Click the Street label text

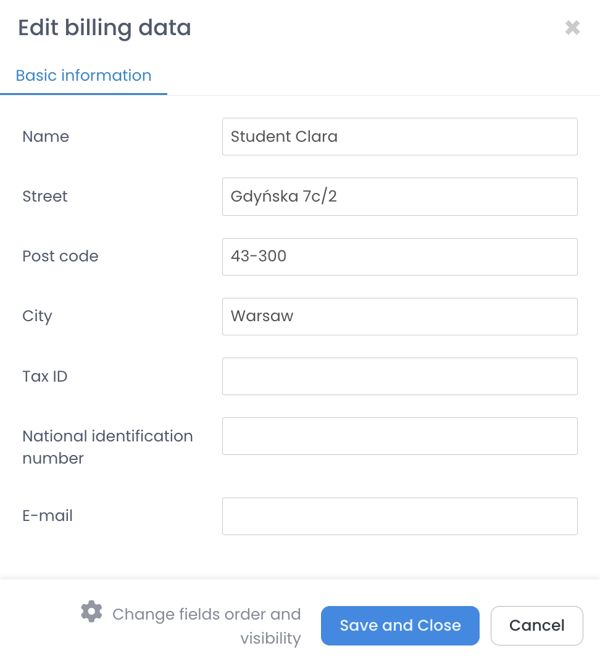point(45,197)
